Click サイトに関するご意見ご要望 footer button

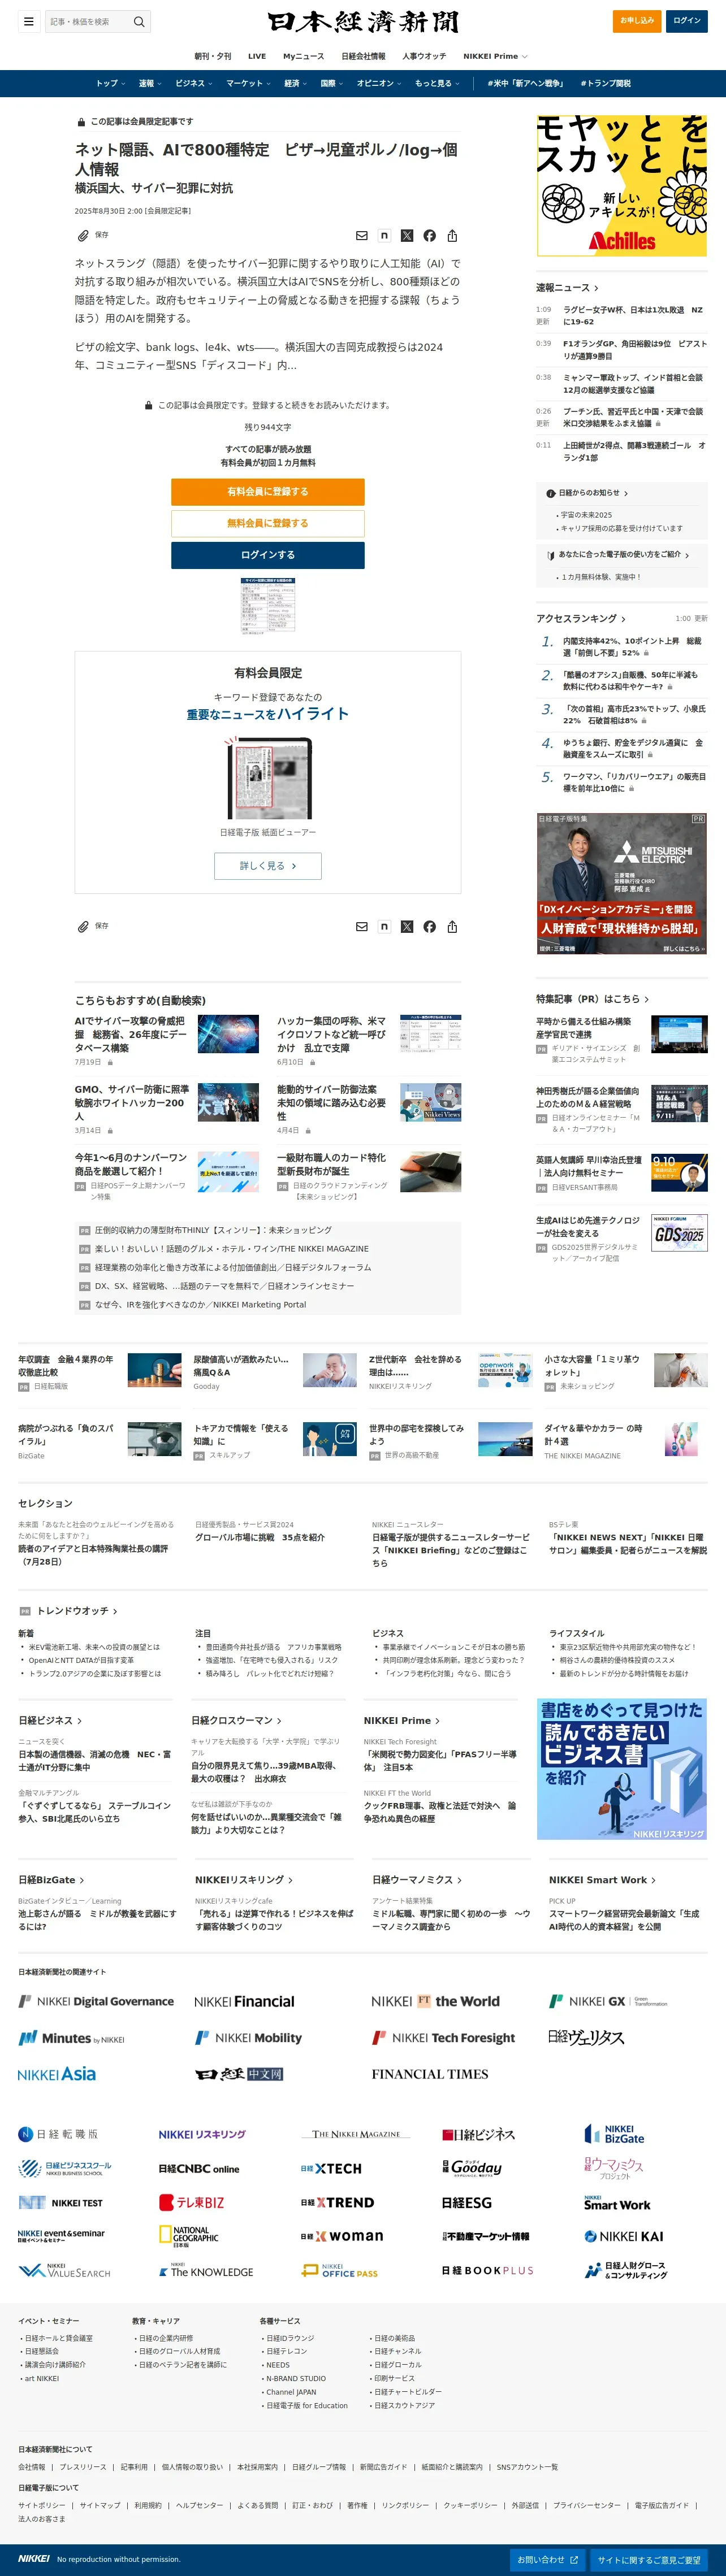coord(649,2559)
